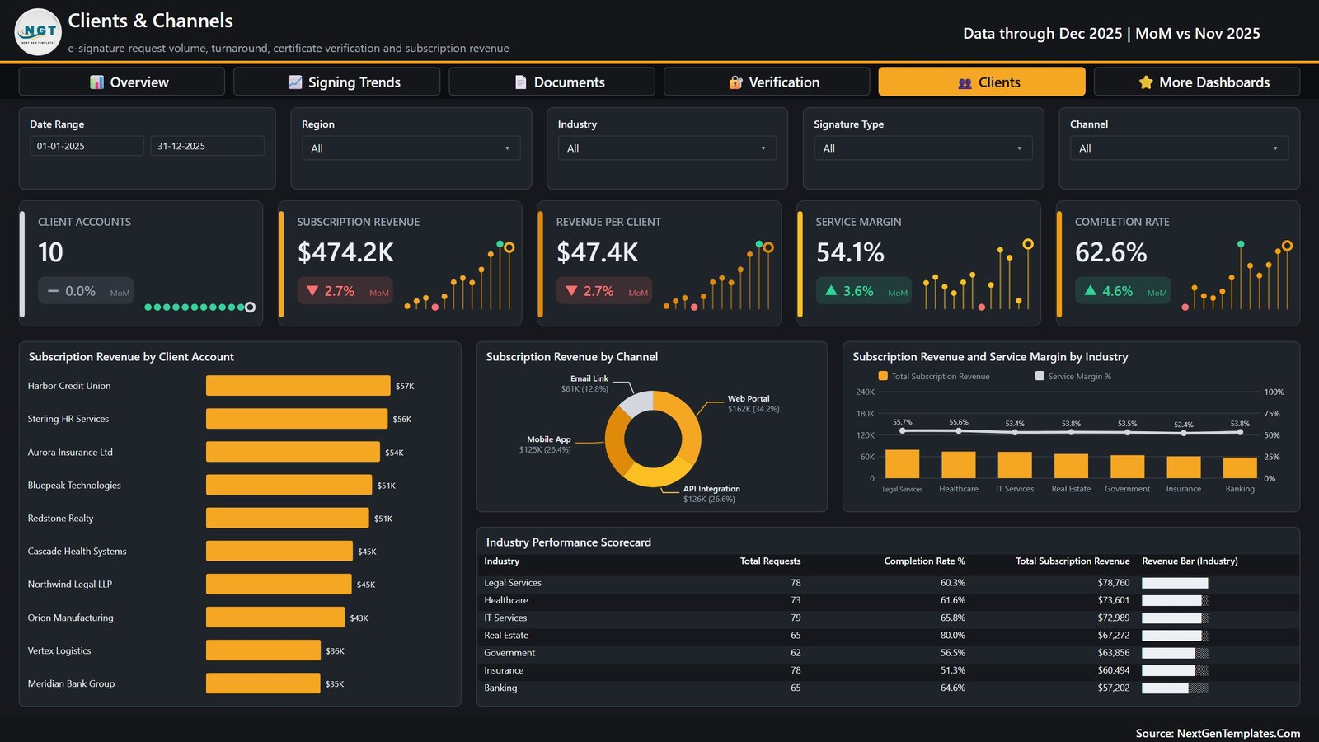The image size is (1319, 742).
Task: Click the Aurora Insurance Ltd label
Action: 70,453
